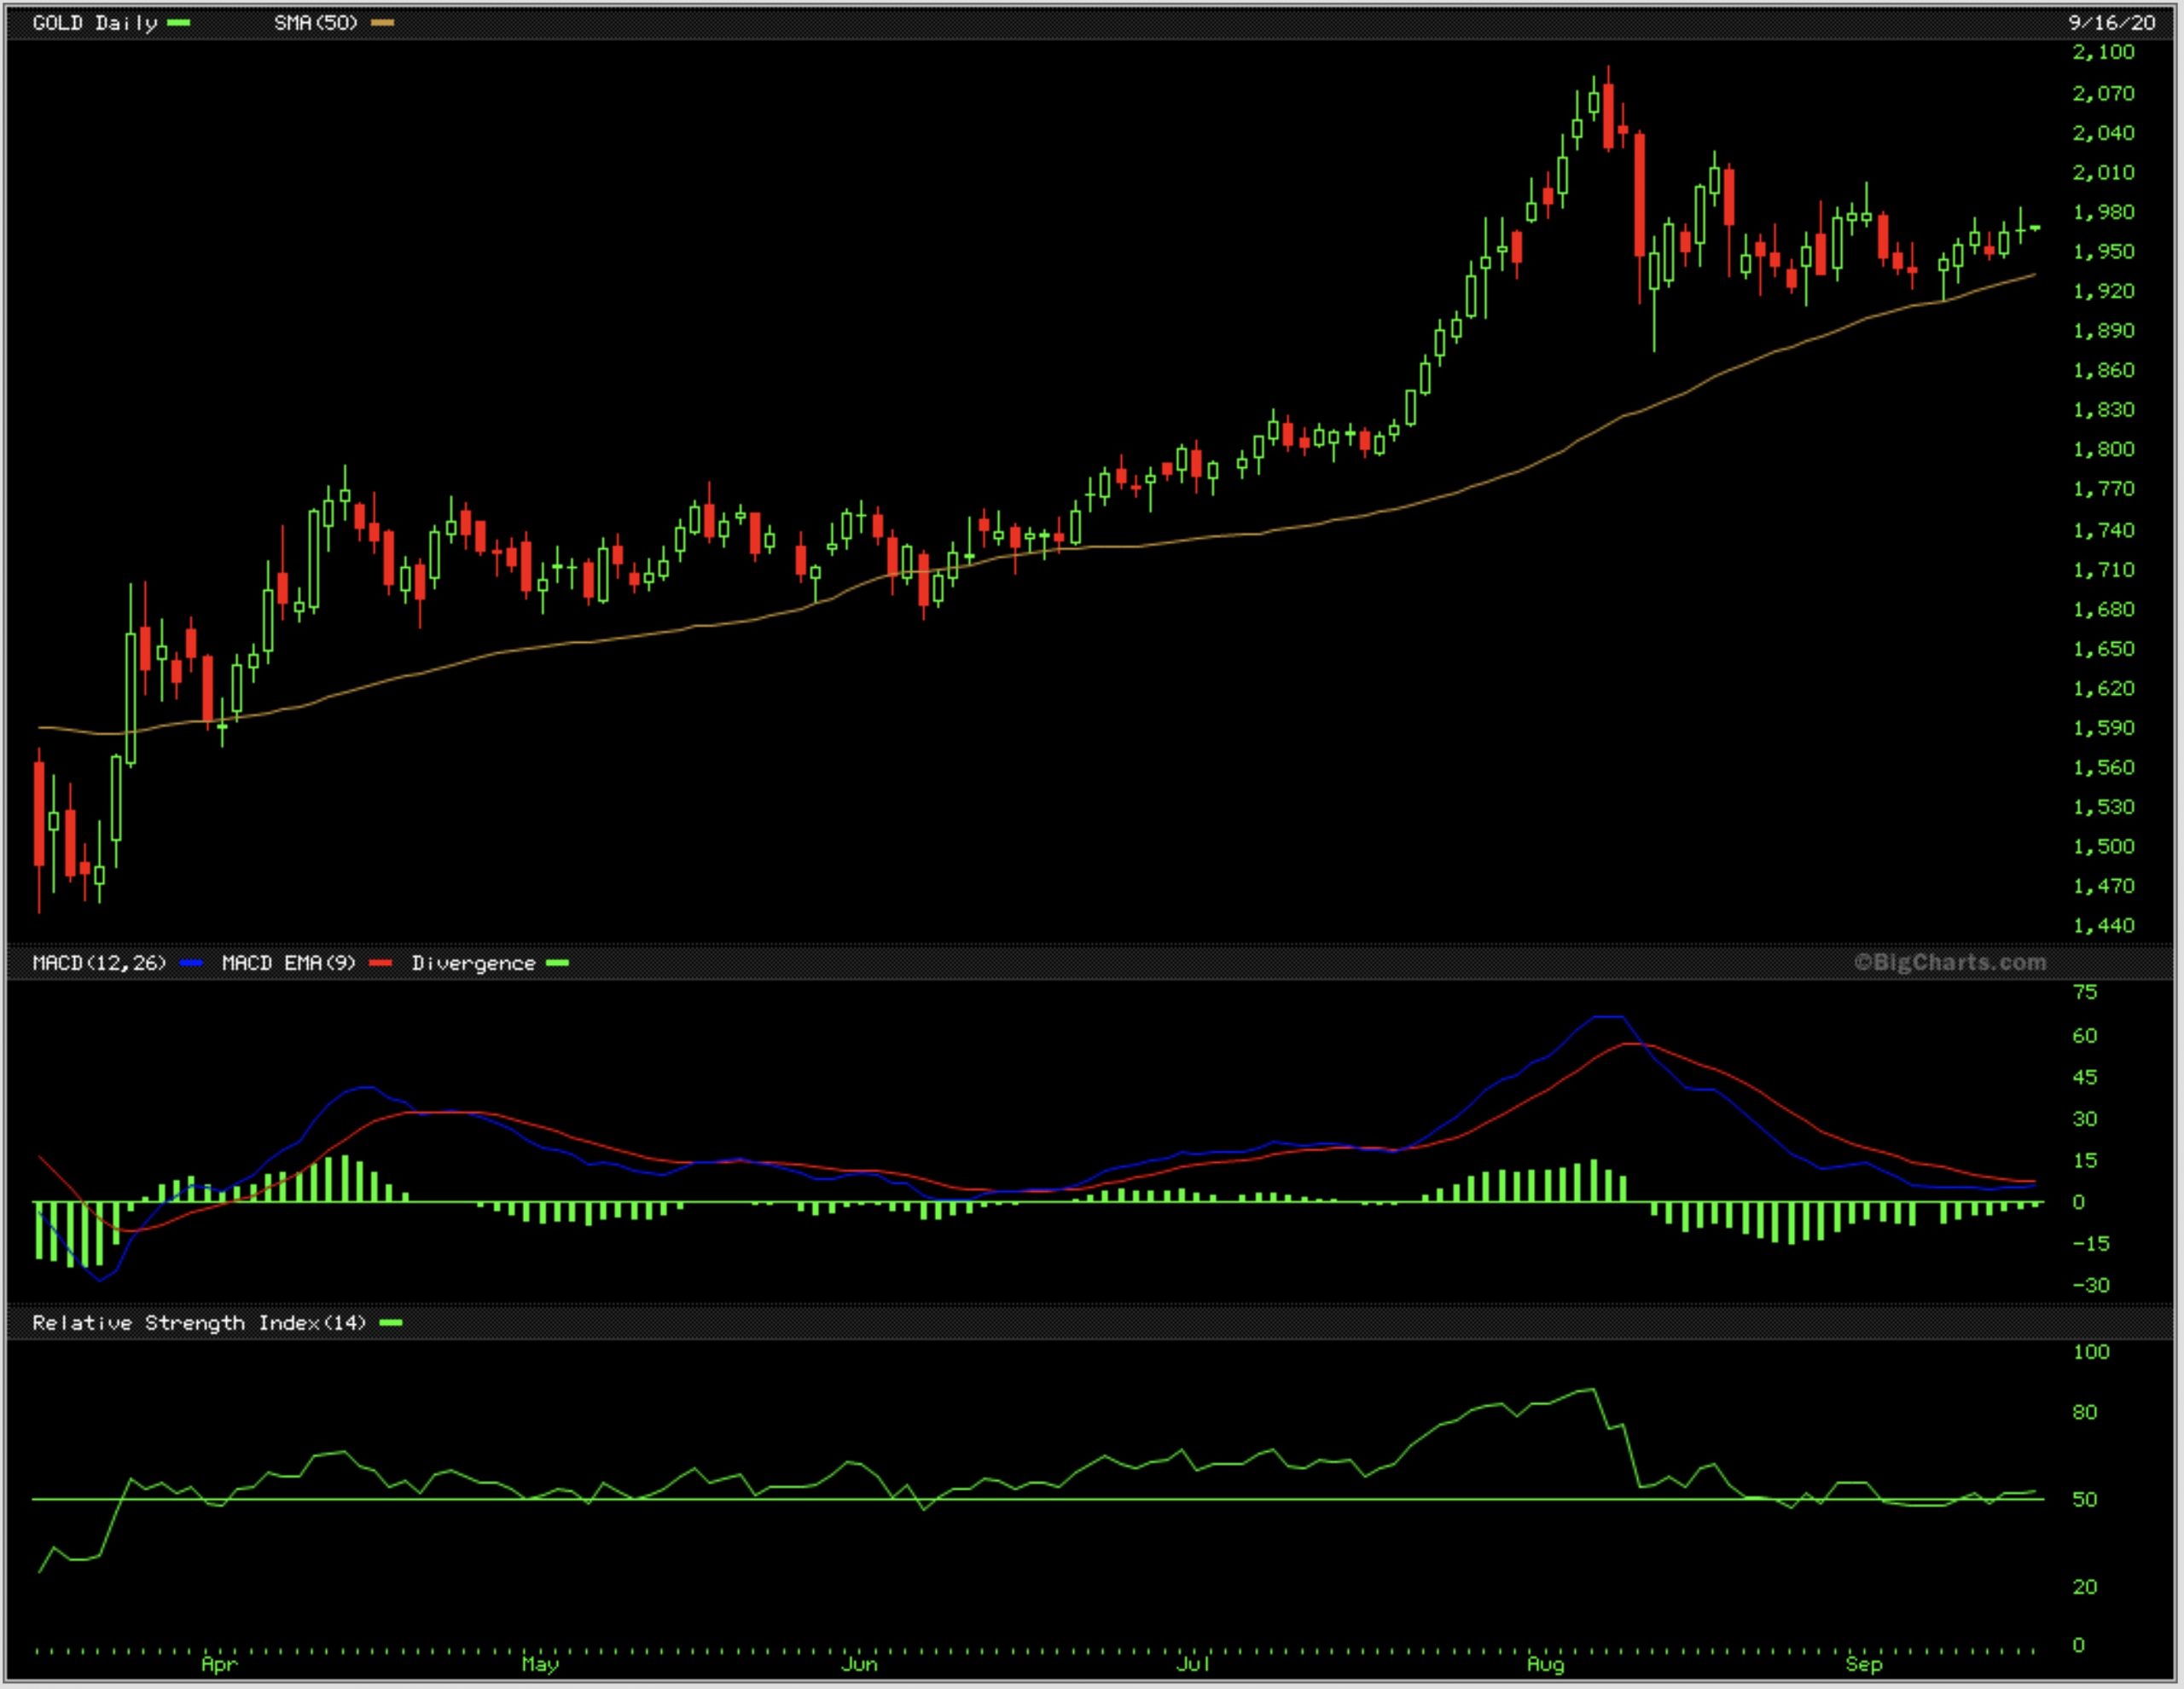Click the MACD EMA(9) label
This screenshot has height=1689, width=2184.
point(288,963)
